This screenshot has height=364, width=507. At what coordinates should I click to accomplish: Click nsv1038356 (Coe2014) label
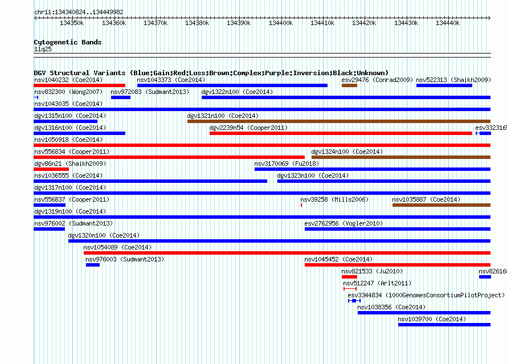point(391,307)
